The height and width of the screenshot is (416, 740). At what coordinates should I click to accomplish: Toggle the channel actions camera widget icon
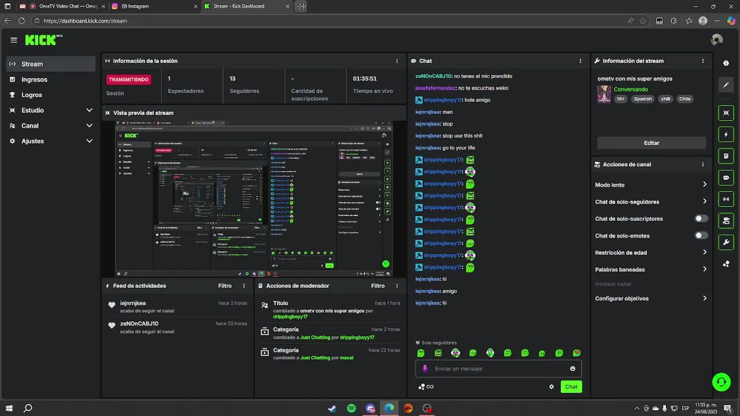pyautogui.click(x=726, y=221)
